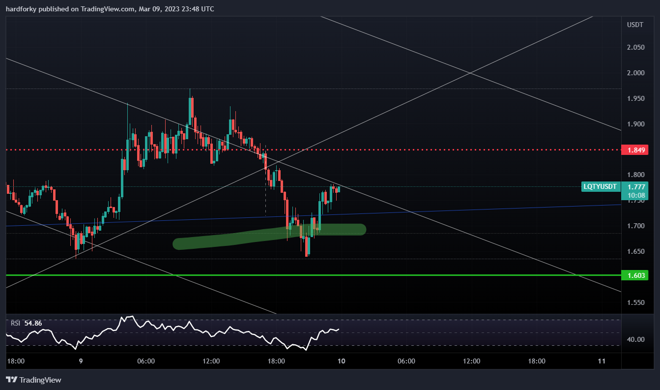Viewport: 660px width, 390px height.
Task: Click the 1.650 price axis value
Action: [x=636, y=251]
